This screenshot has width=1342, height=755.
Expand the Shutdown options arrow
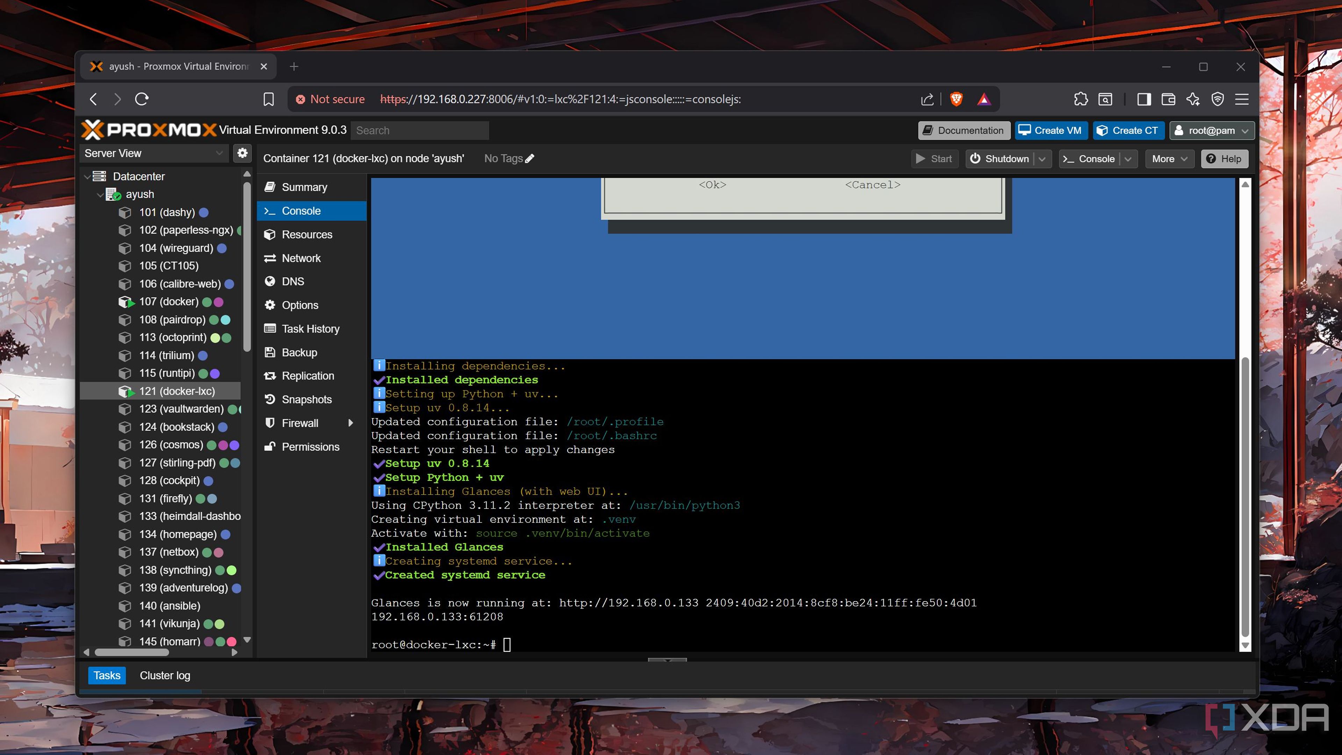(1042, 159)
